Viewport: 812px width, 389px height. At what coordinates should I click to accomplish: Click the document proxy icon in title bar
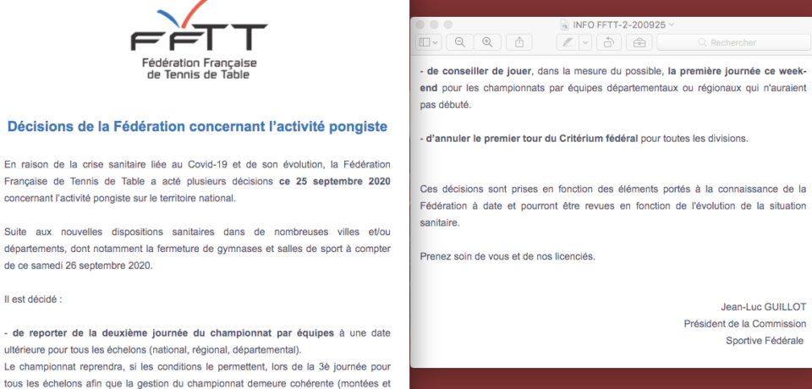tap(565, 25)
